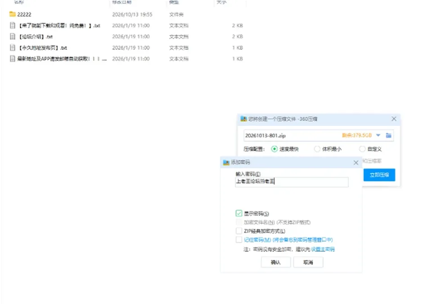Click the 添加密码 dialog title icon
This screenshot has width=432, height=304.
click(226, 162)
